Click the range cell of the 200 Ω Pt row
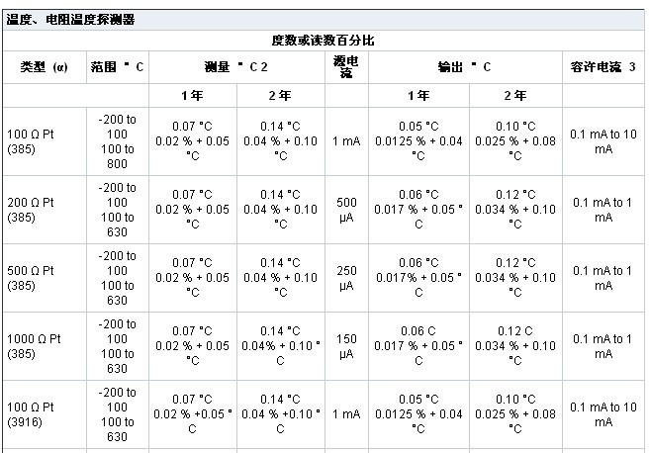Image resolution: width=649 pixels, height=453 pixels. 117,210
